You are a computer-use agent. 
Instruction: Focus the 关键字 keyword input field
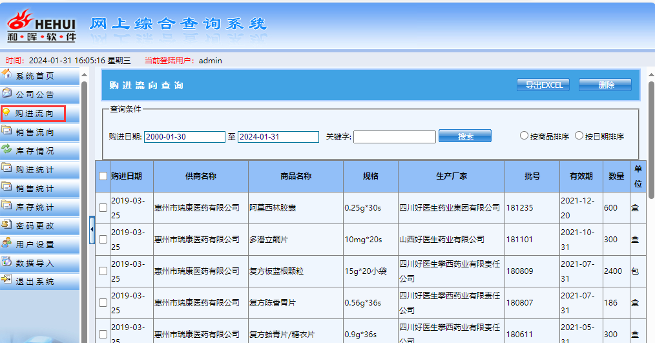coord(394,137)
